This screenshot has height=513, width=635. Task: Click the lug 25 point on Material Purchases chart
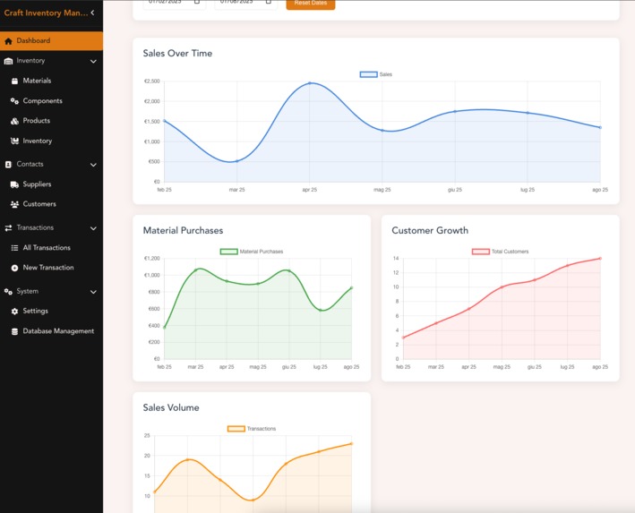pyautogui.click(x=321, y=310)
